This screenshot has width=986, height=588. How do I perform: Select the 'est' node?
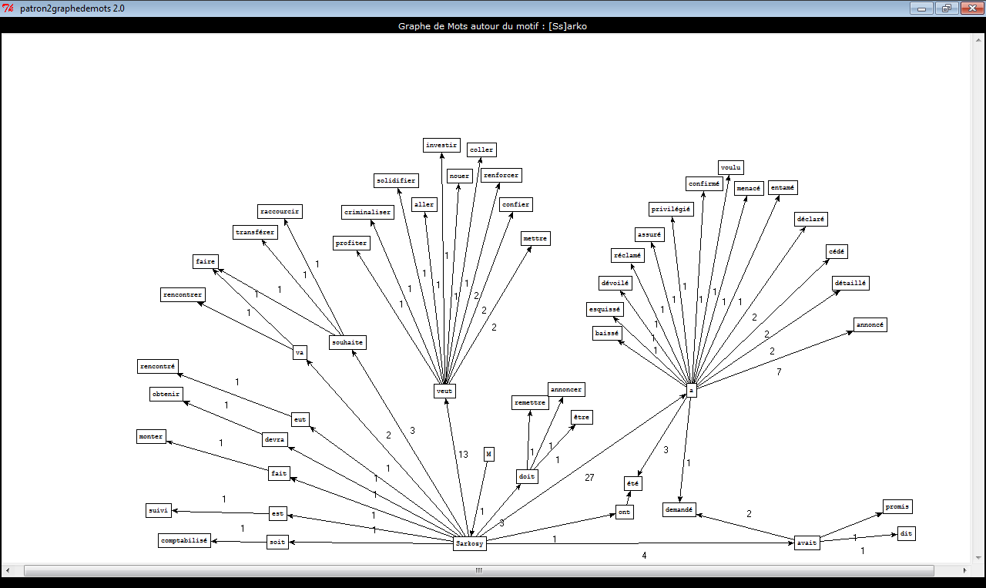pos(278,513)
